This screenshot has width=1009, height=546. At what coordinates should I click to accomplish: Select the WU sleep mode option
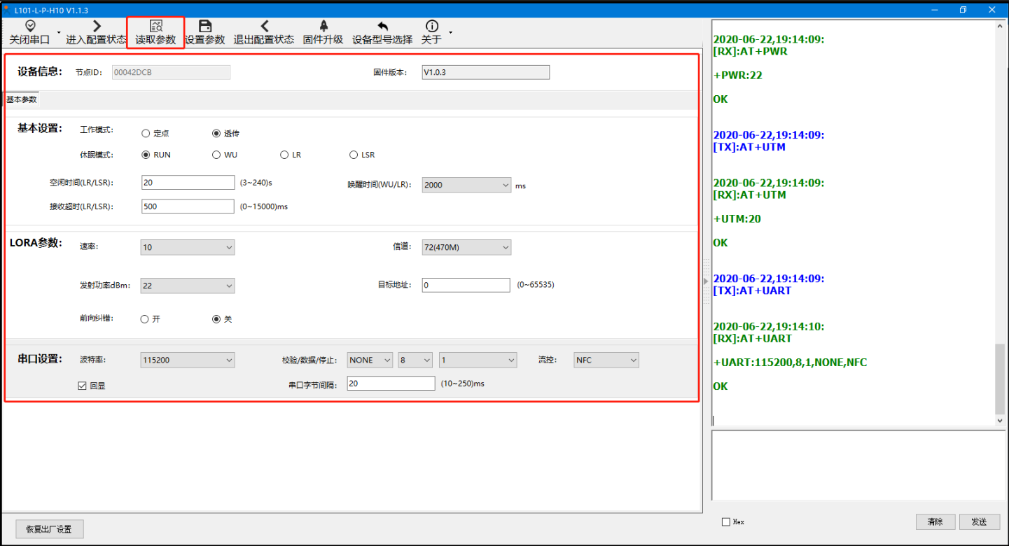pos(216,155)
